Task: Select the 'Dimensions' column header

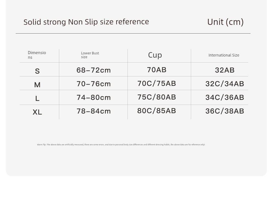Action: [x=37, y=55]
